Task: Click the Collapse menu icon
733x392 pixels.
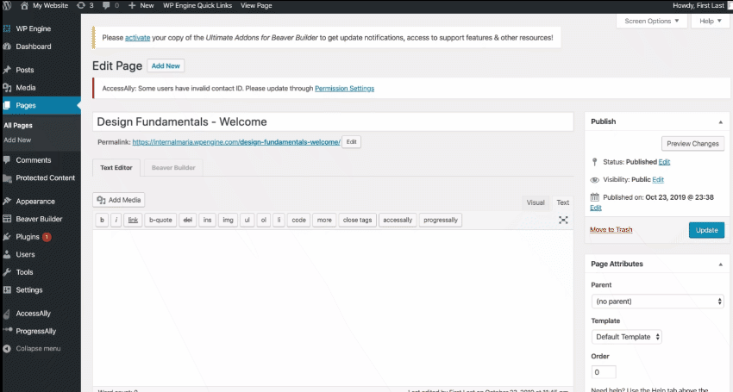Action: (7, 348)
